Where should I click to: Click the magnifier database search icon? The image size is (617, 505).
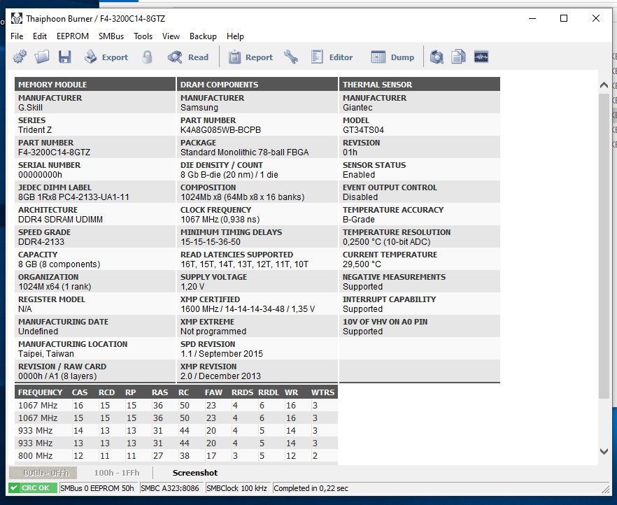point(437,57)
